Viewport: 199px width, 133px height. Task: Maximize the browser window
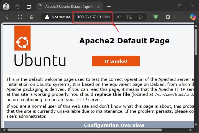point(180,6)
